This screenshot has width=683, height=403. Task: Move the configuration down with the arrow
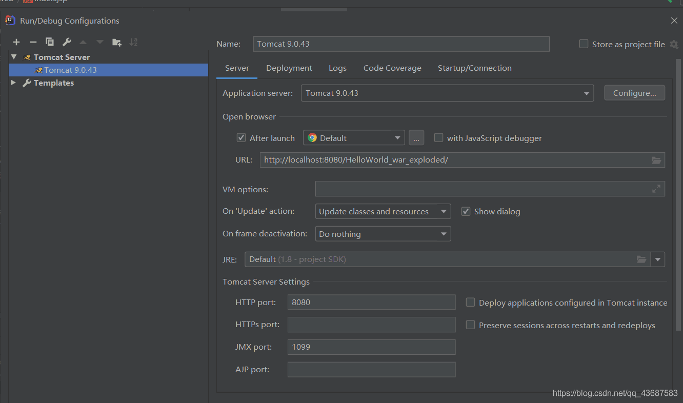pyautogui.click(x=99, y=42)
